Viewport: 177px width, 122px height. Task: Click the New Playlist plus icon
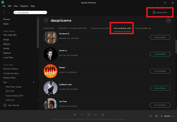tap(5, 105)
